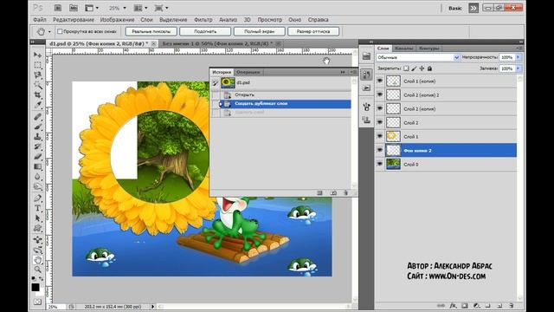Open the Редактирование menu
Viewport: 554px width, 312px height.
[74, 20]
